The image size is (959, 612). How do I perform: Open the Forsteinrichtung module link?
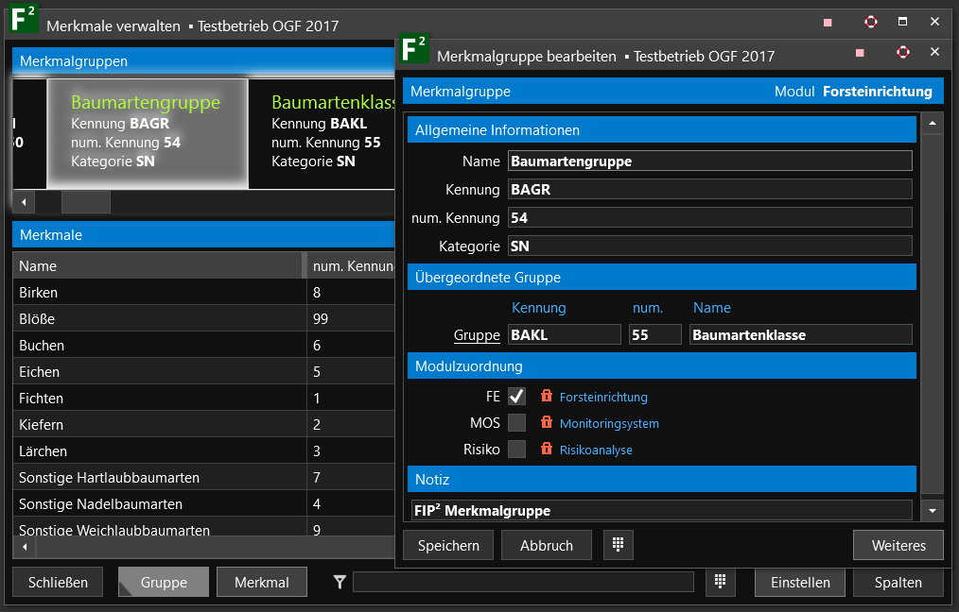click(x=603, y=398)
